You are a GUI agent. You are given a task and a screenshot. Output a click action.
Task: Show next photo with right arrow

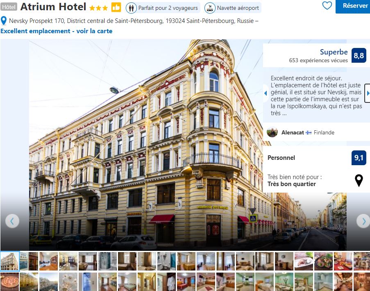(x=363, y=221)
